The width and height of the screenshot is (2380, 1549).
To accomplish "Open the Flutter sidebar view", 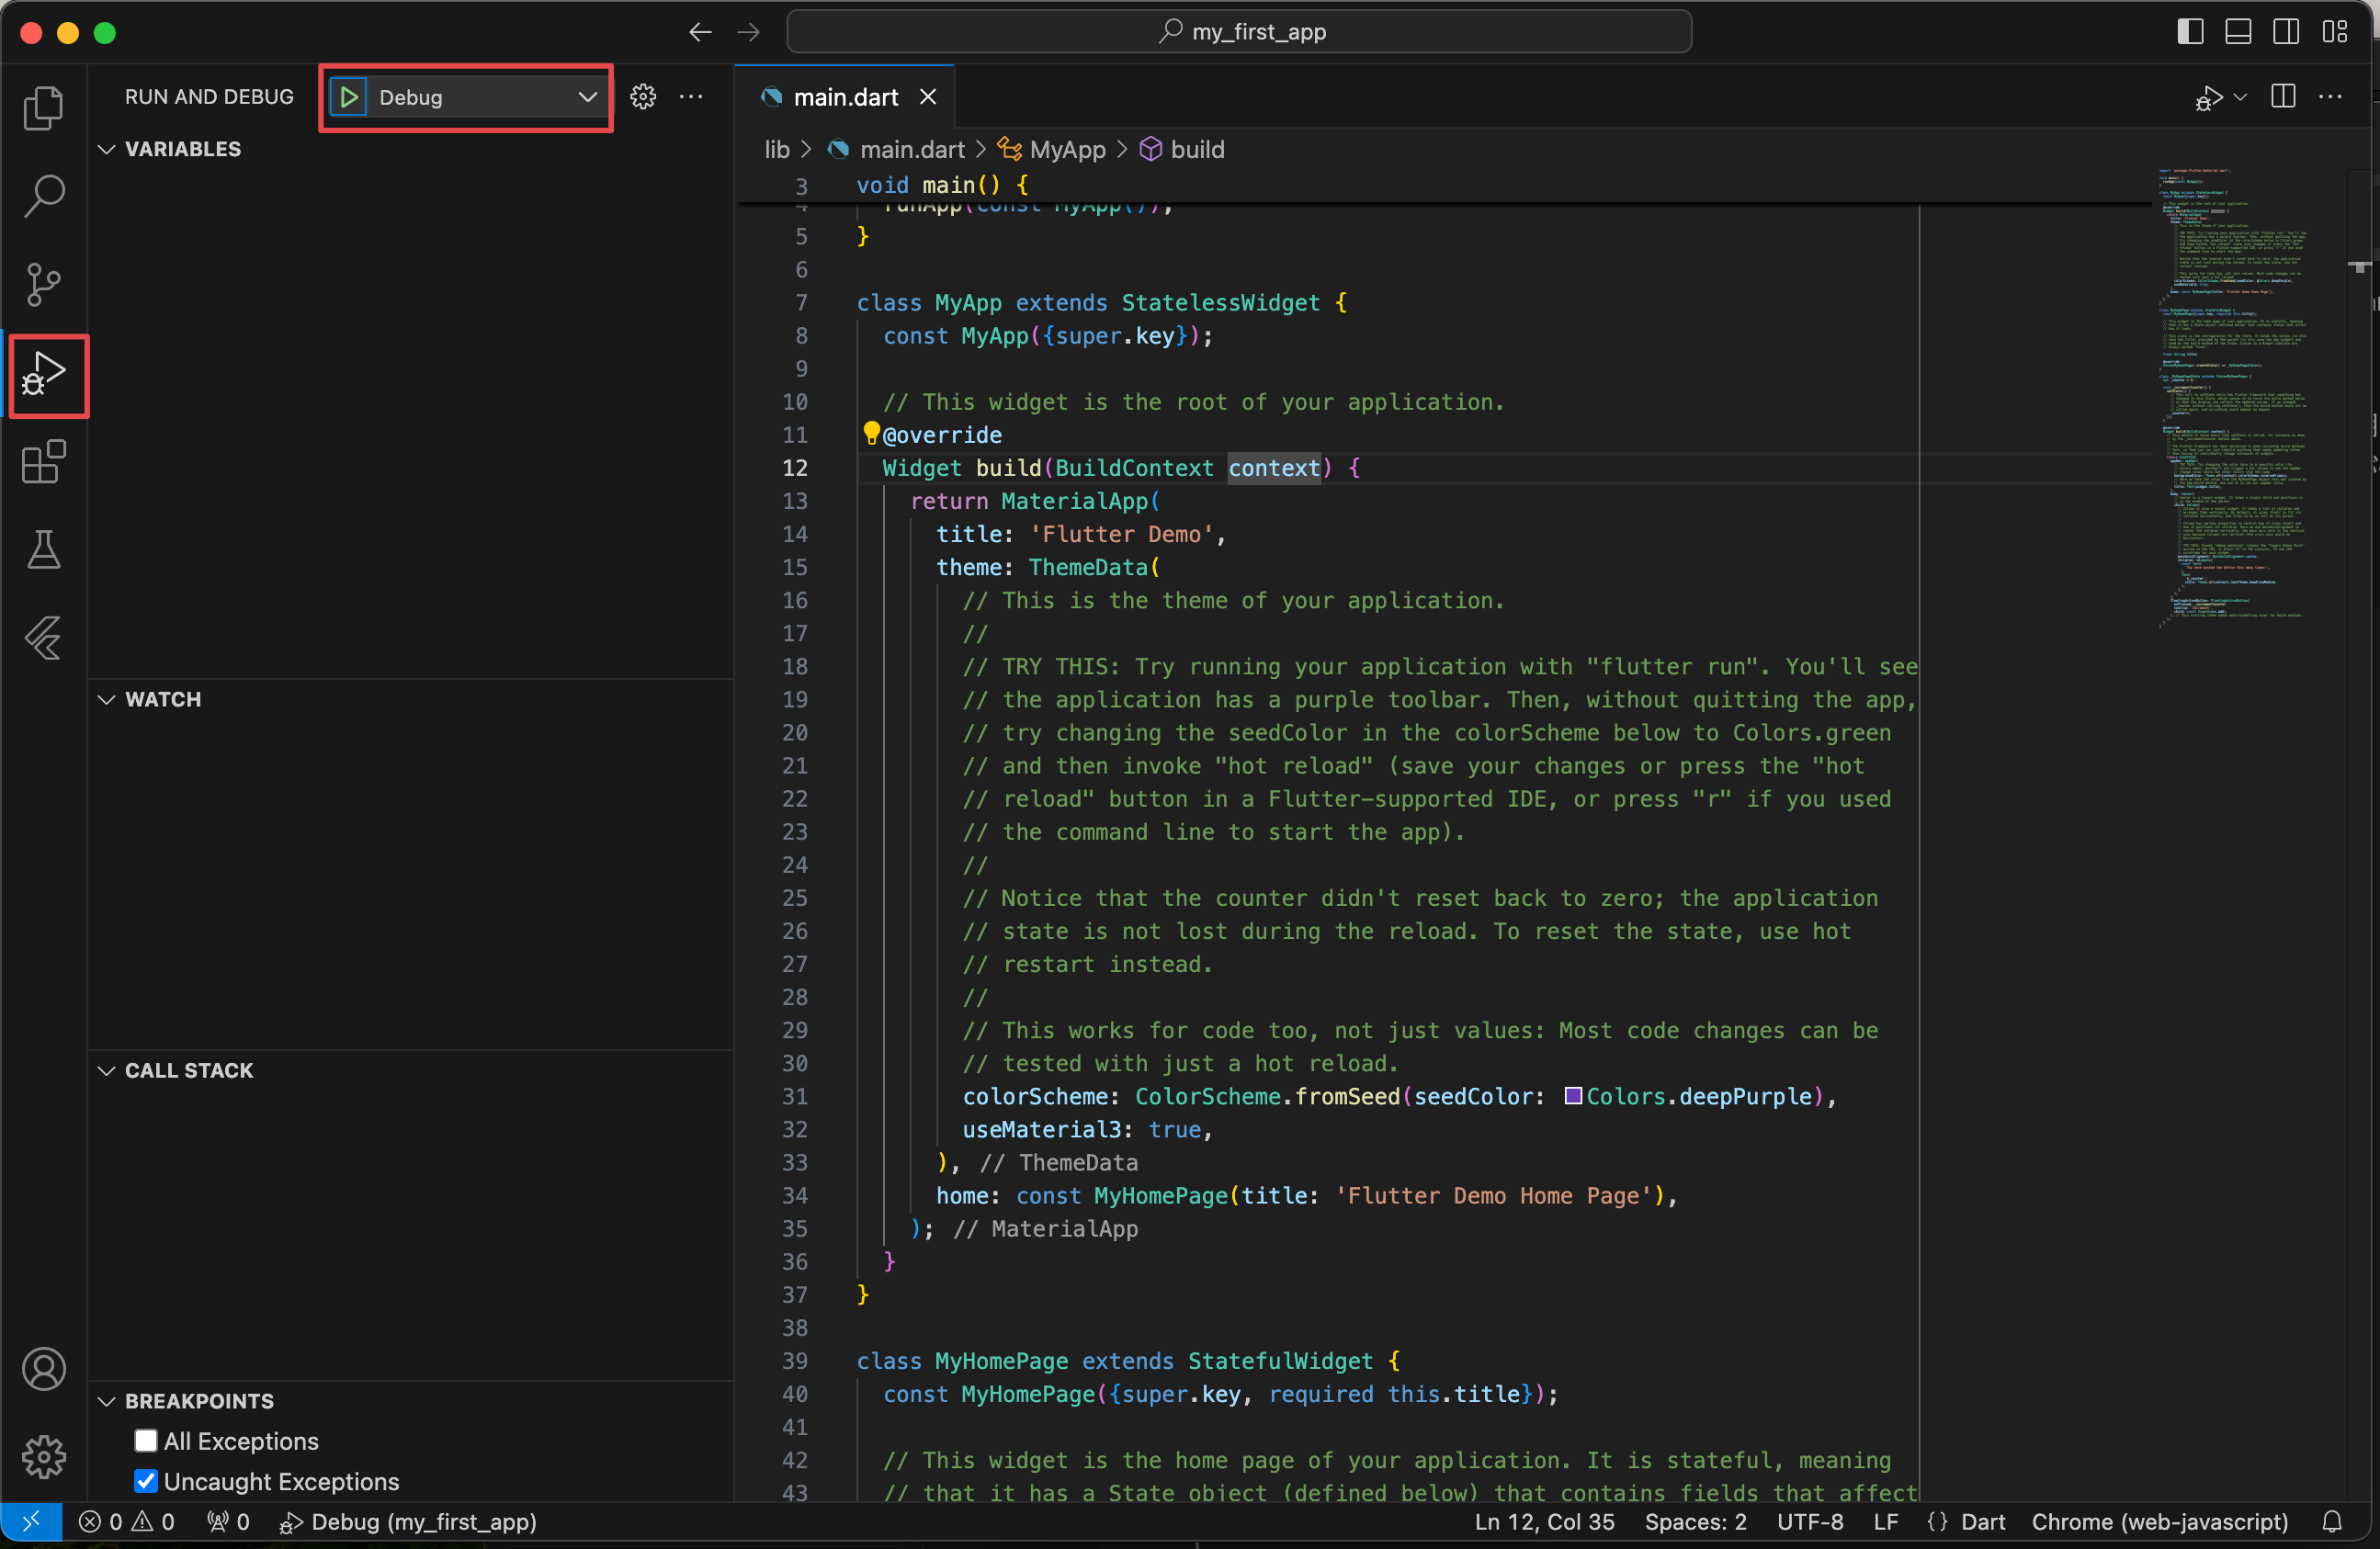I will point(43,638).
